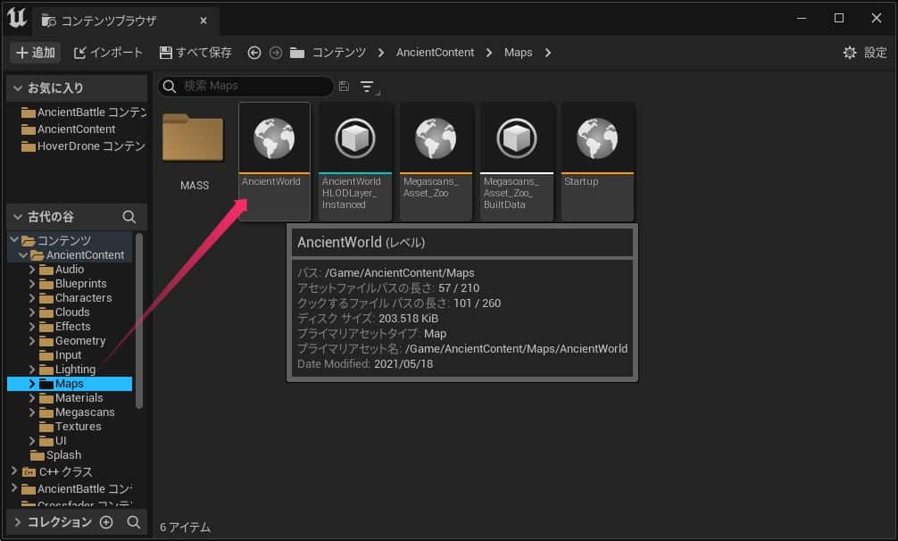
Task: Click the 検索 Maps search field
Action: (x=246, y=86)
